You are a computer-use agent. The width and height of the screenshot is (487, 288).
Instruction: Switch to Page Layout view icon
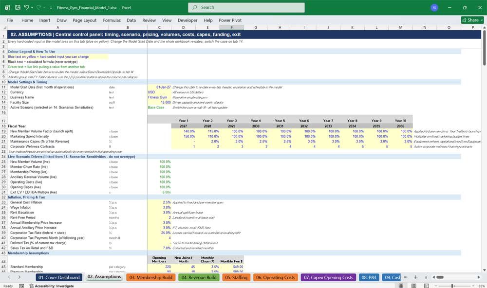(413, 286)
